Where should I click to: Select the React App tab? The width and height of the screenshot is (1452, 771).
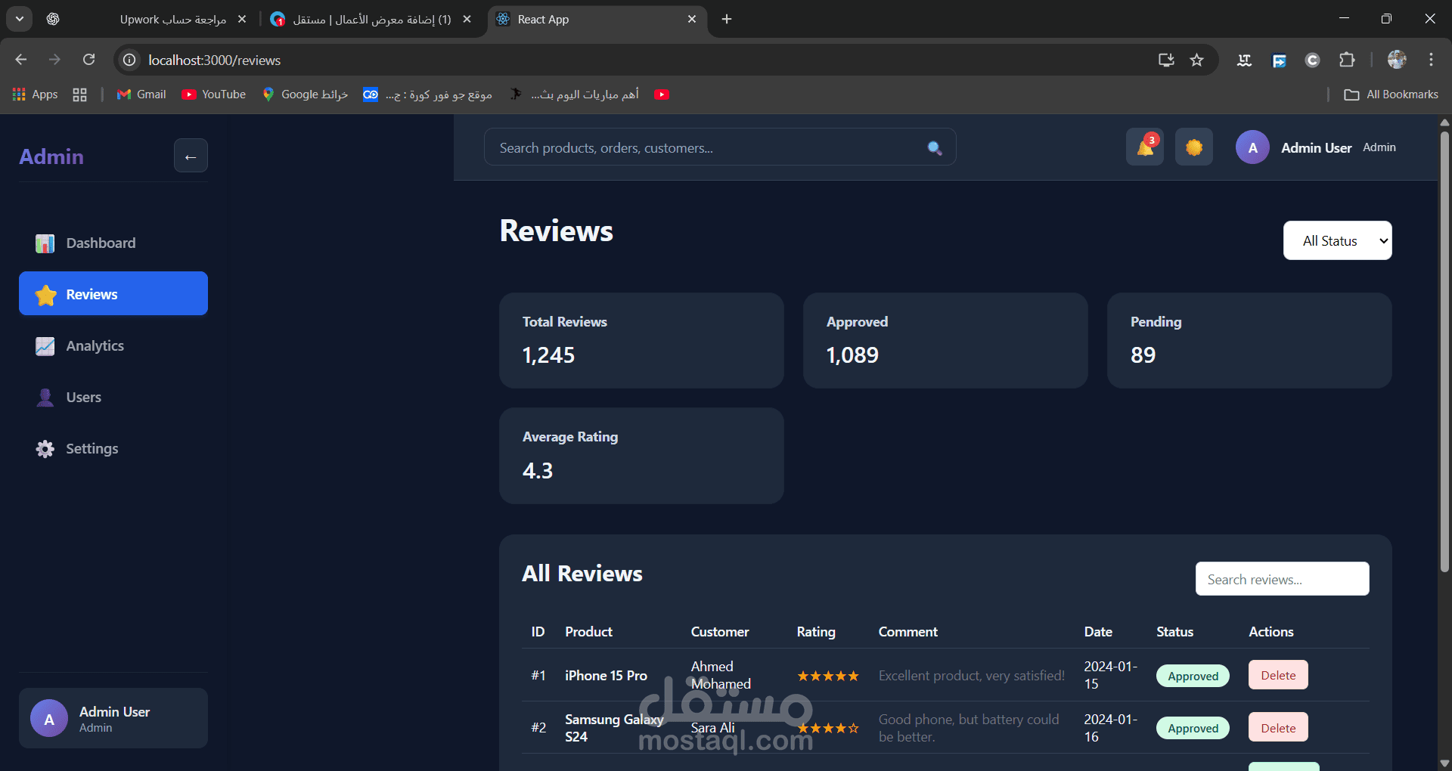pos(598,19)
